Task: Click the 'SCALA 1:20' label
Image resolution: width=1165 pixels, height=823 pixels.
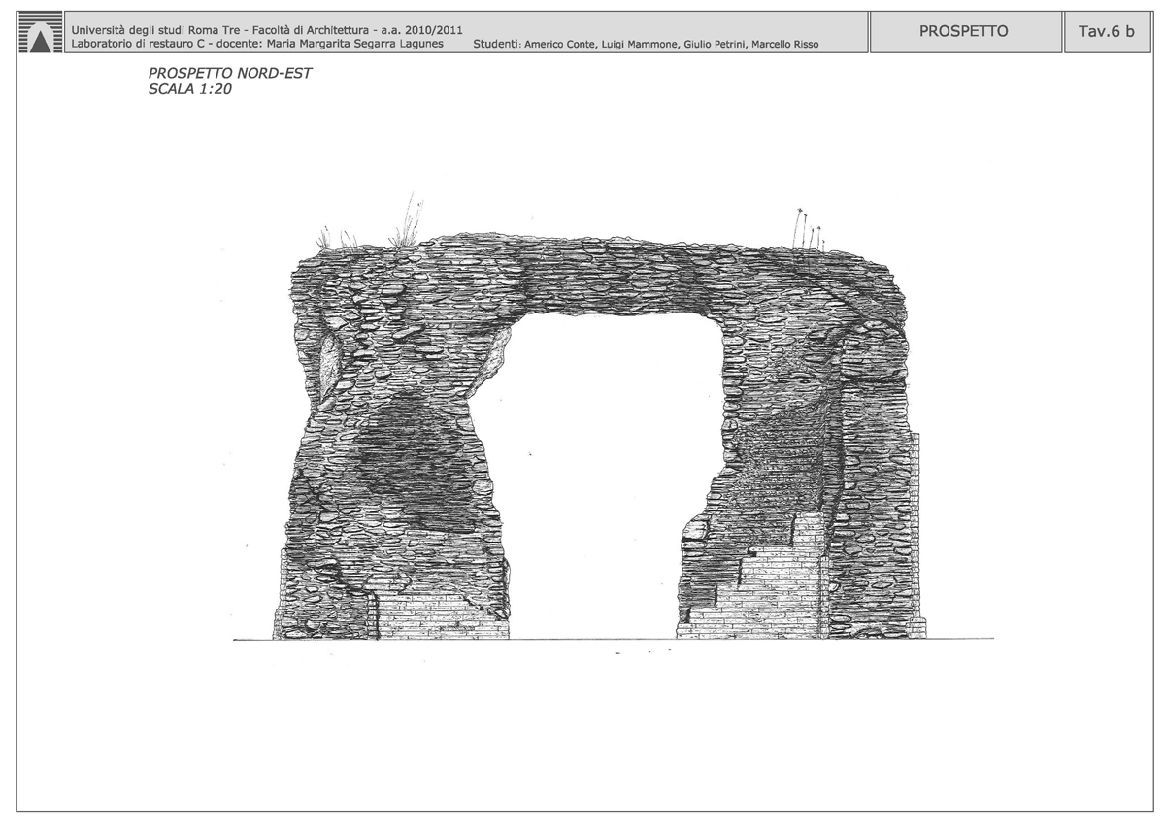Action: click(189, 89)
